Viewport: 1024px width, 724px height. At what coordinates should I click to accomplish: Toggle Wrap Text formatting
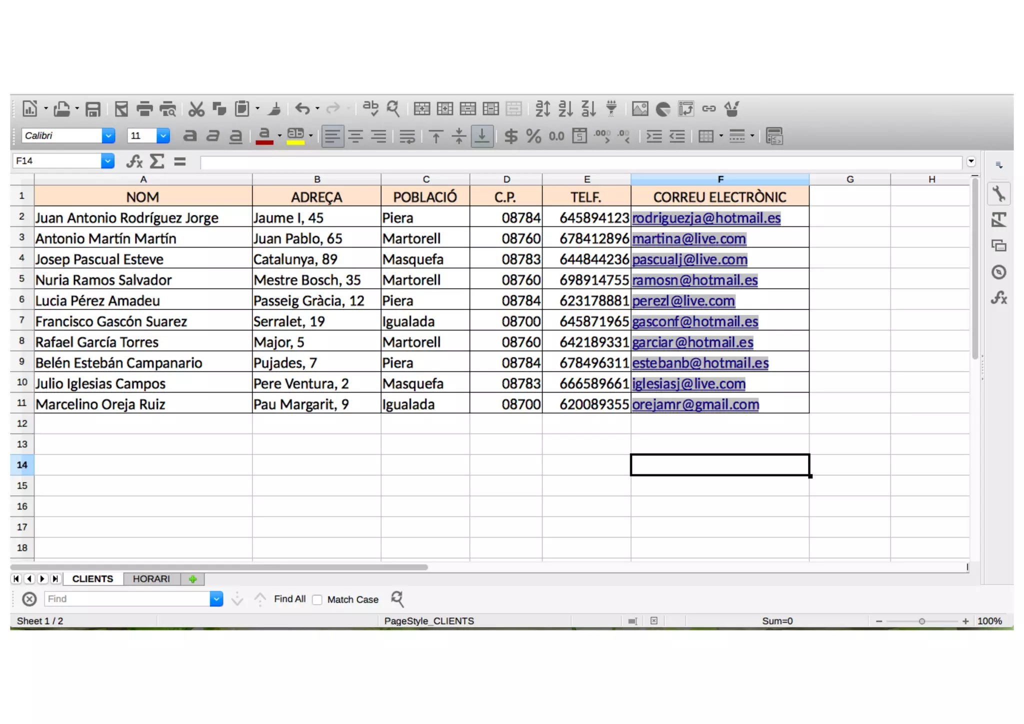click(x=407, y=136)
